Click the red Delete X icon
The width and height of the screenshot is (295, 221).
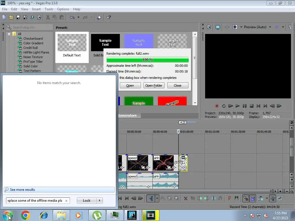[186, 198]
